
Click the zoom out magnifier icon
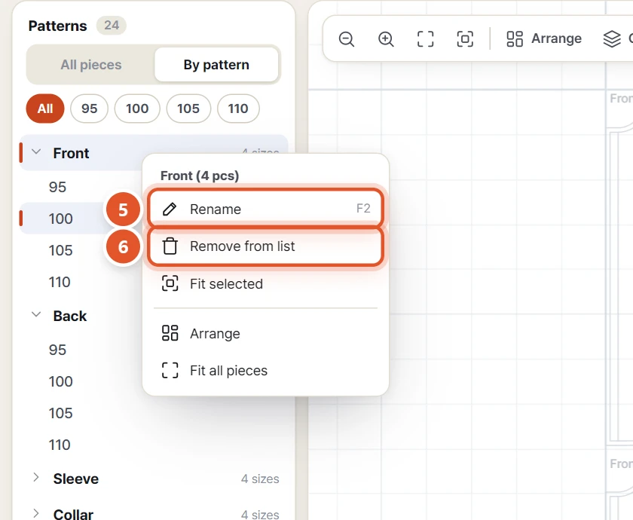347,39
